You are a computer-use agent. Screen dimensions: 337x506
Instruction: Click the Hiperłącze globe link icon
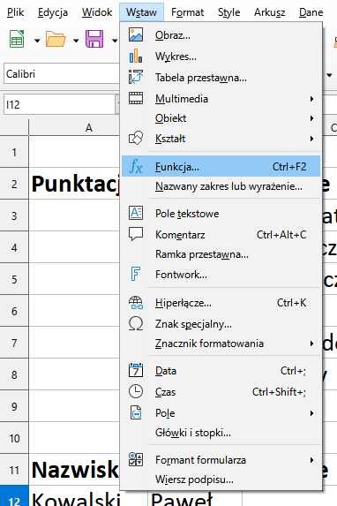pyautogui.click(x=136, y=303)
